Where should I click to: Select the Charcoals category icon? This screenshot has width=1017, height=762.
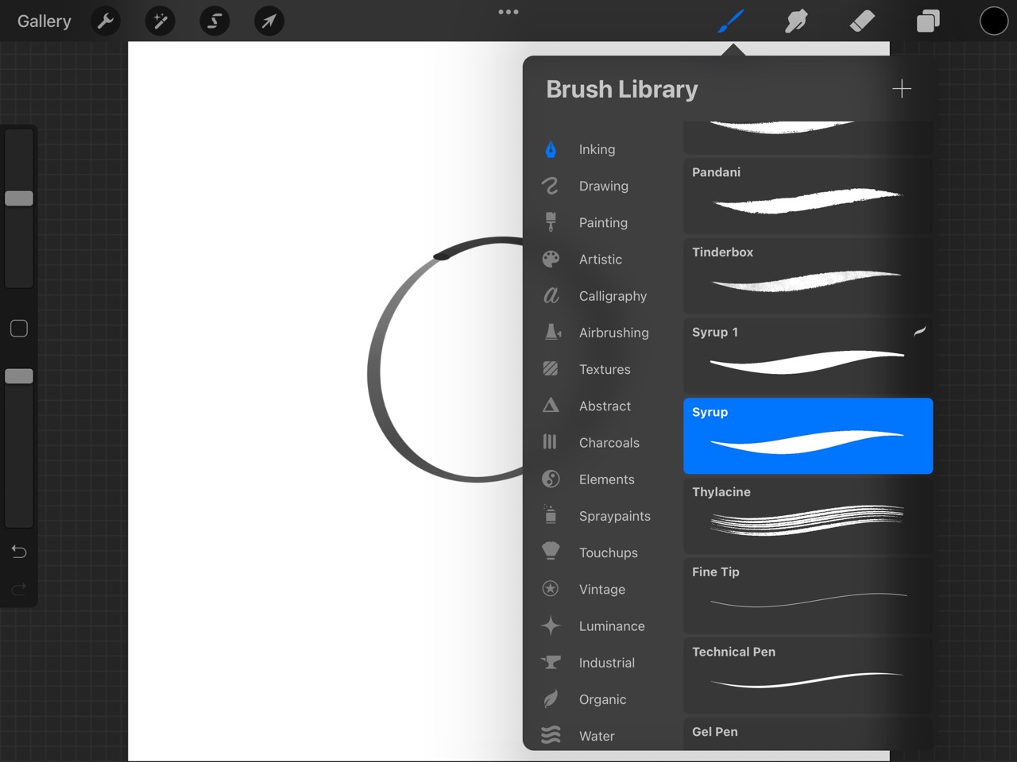(551, 442)
